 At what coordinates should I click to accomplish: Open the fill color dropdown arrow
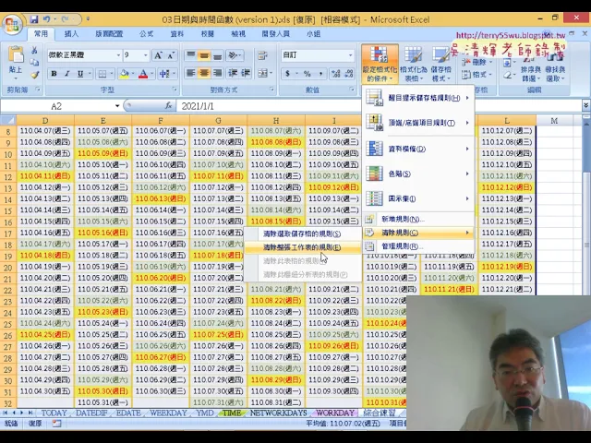pyautogui.click(x=133, y=74)
